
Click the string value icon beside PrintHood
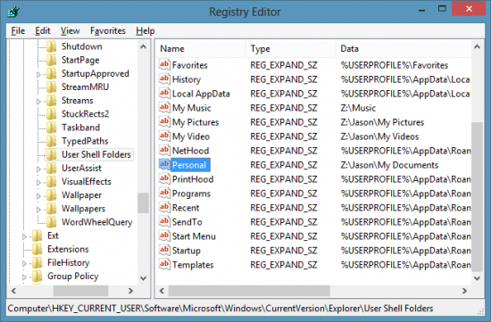164,179
